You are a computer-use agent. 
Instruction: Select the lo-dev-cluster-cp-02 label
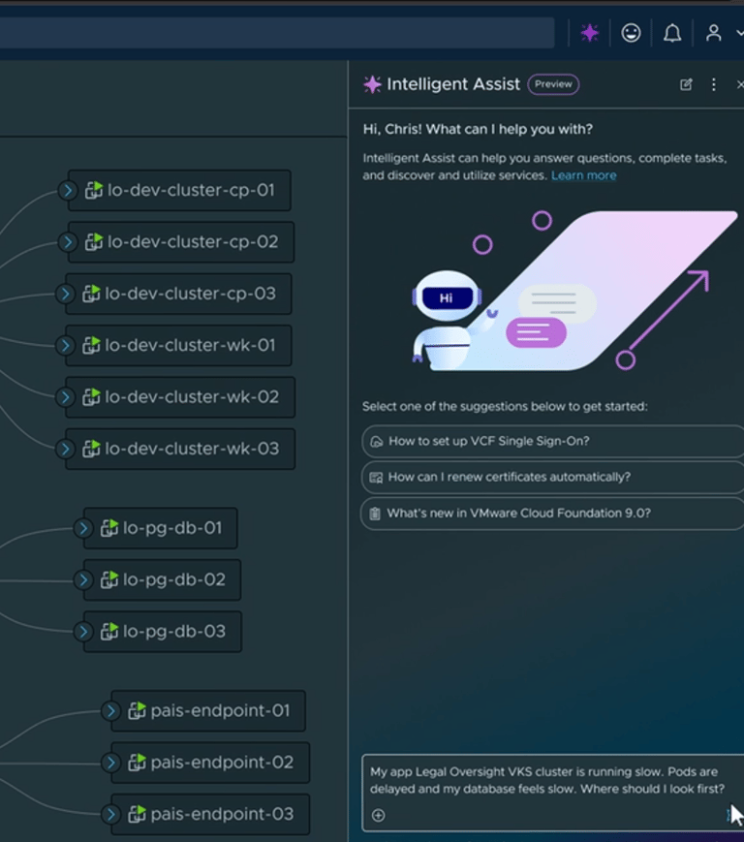(x=193, y=242)
